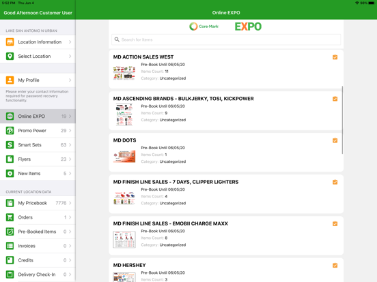377x282 pixels.
Task: Click the search magnifier icon
Action: 117,40
